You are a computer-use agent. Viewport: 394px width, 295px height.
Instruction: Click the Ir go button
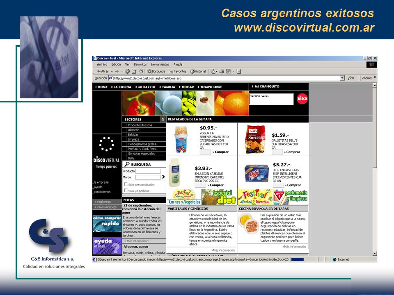click(x=351, y=78)
